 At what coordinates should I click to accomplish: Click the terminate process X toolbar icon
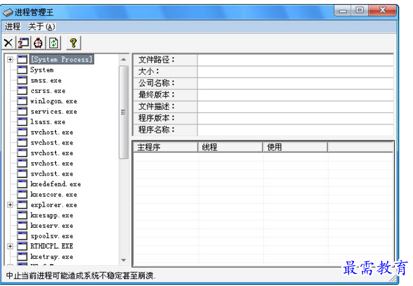click(9, 43)
